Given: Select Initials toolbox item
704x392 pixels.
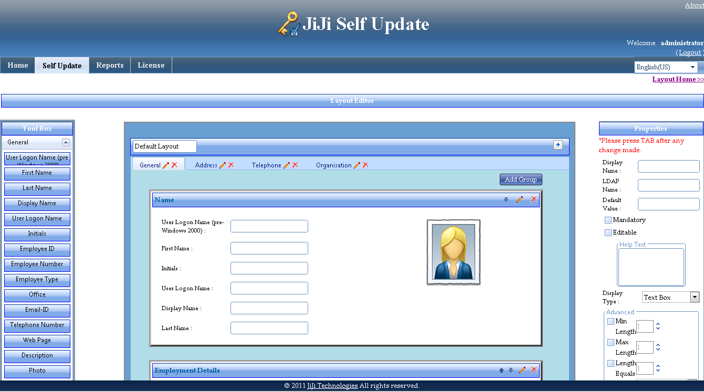Looking at the screenshot, I should (x=37, y=235).
